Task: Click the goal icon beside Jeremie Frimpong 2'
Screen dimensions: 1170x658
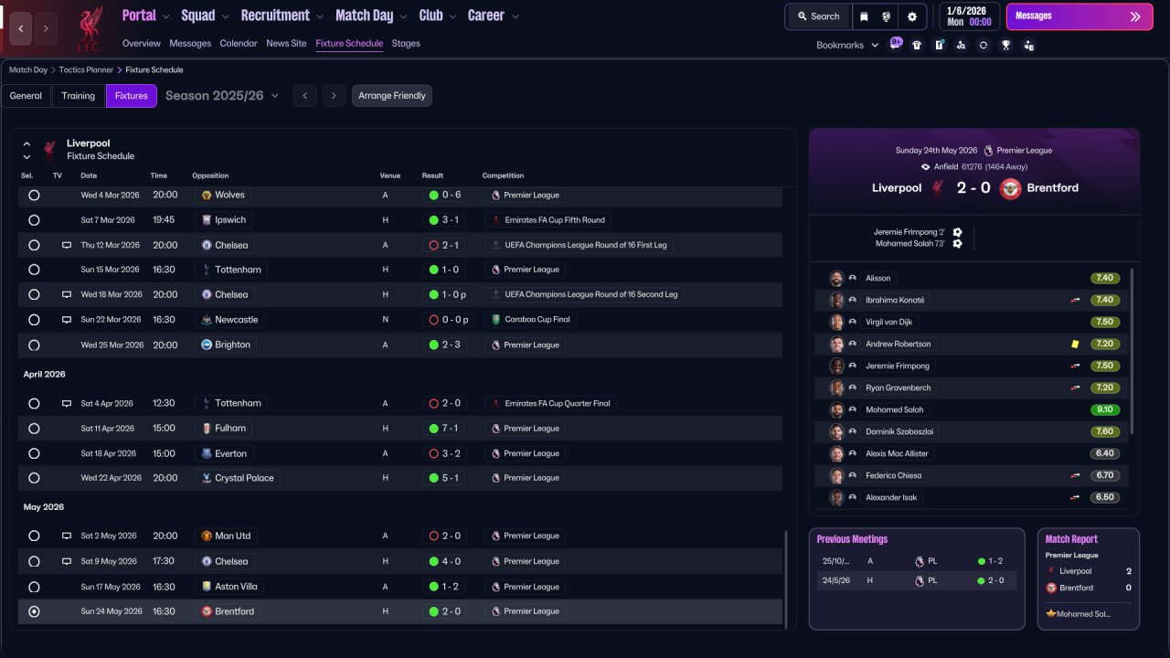Action: [x=957, y=232]
